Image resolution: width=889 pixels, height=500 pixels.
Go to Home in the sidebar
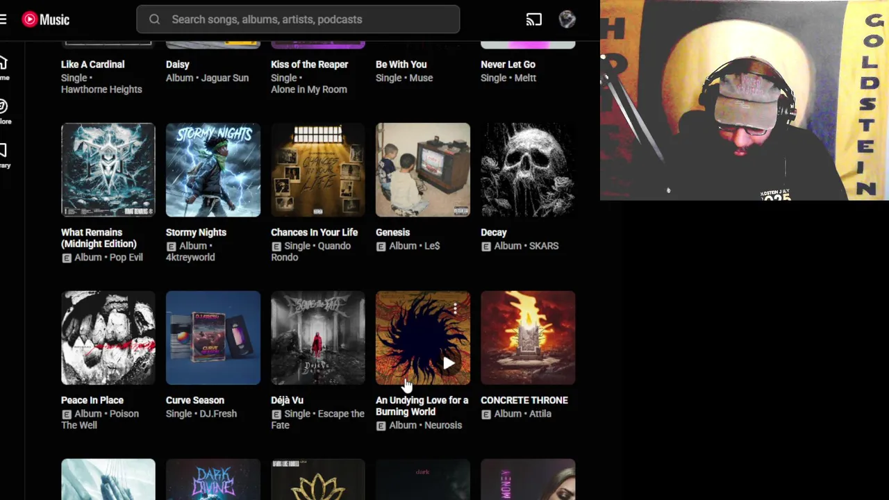click(x=4, y=68)
